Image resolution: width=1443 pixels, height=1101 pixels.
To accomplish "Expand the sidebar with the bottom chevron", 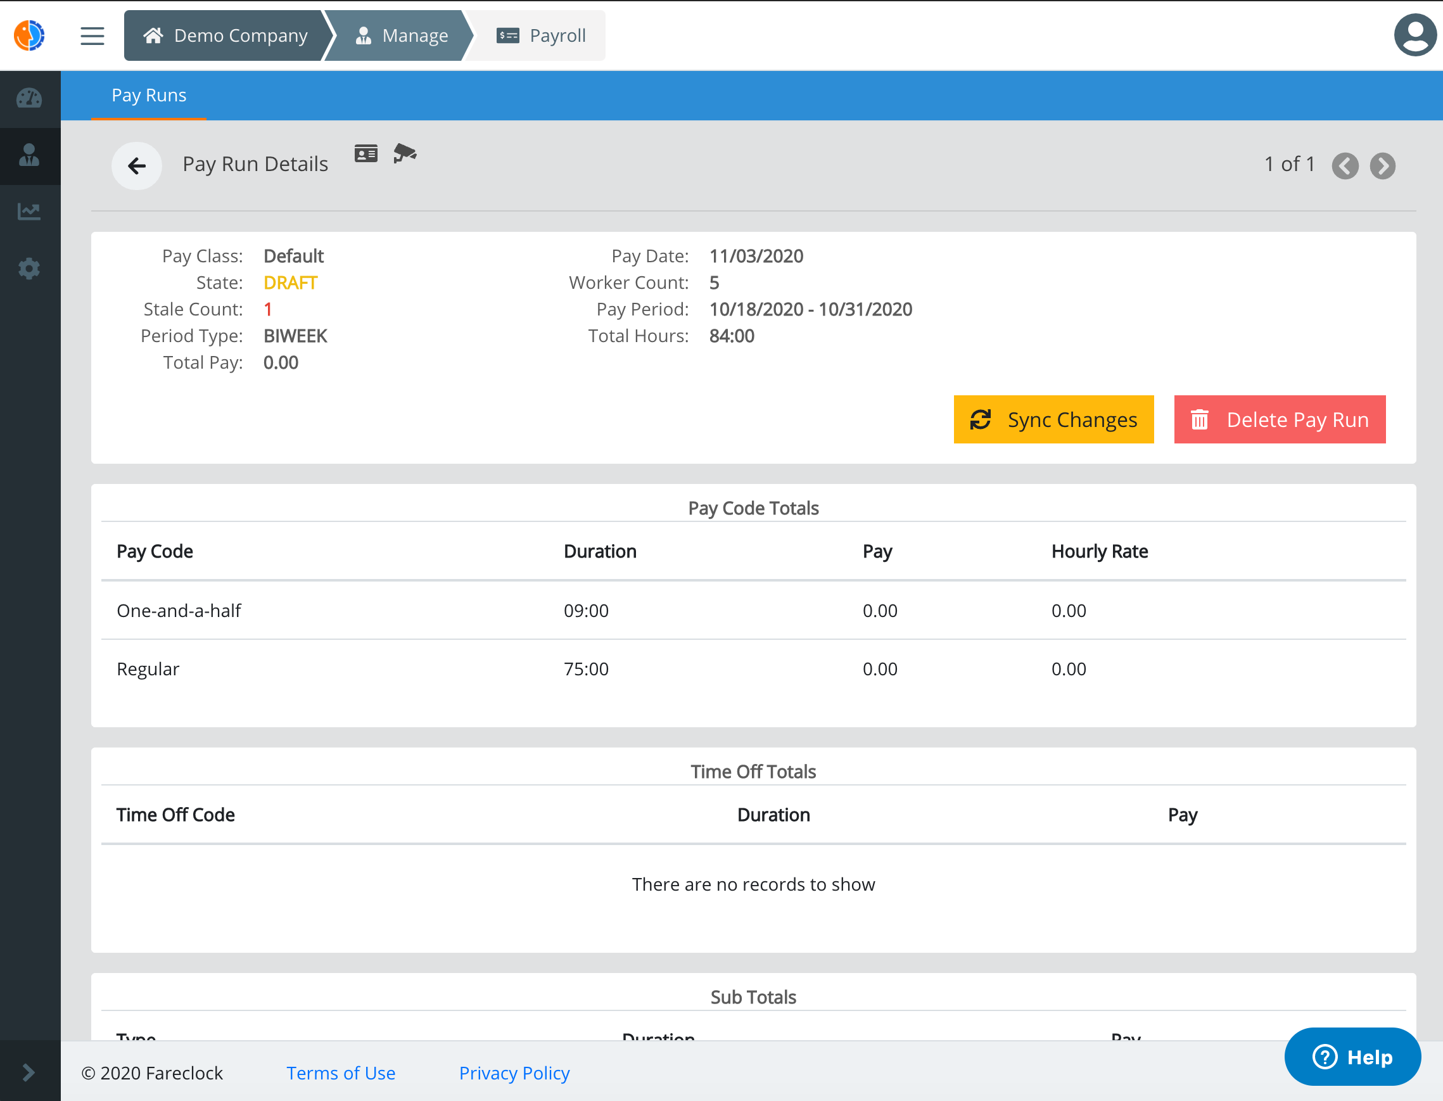I will [x=30, y=1072].
